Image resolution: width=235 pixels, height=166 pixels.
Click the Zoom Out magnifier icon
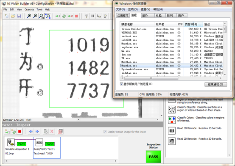pyautogui.click(x=35, y=16)
